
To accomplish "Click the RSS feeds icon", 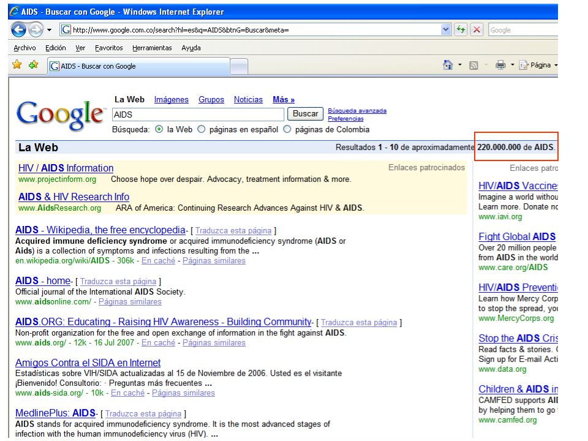I will click(x=473, y=66).
